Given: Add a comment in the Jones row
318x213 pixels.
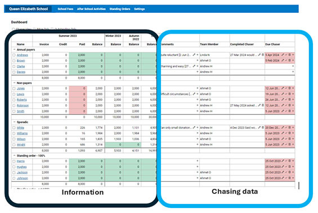Looking at the screenshot, I should [198, 88].
